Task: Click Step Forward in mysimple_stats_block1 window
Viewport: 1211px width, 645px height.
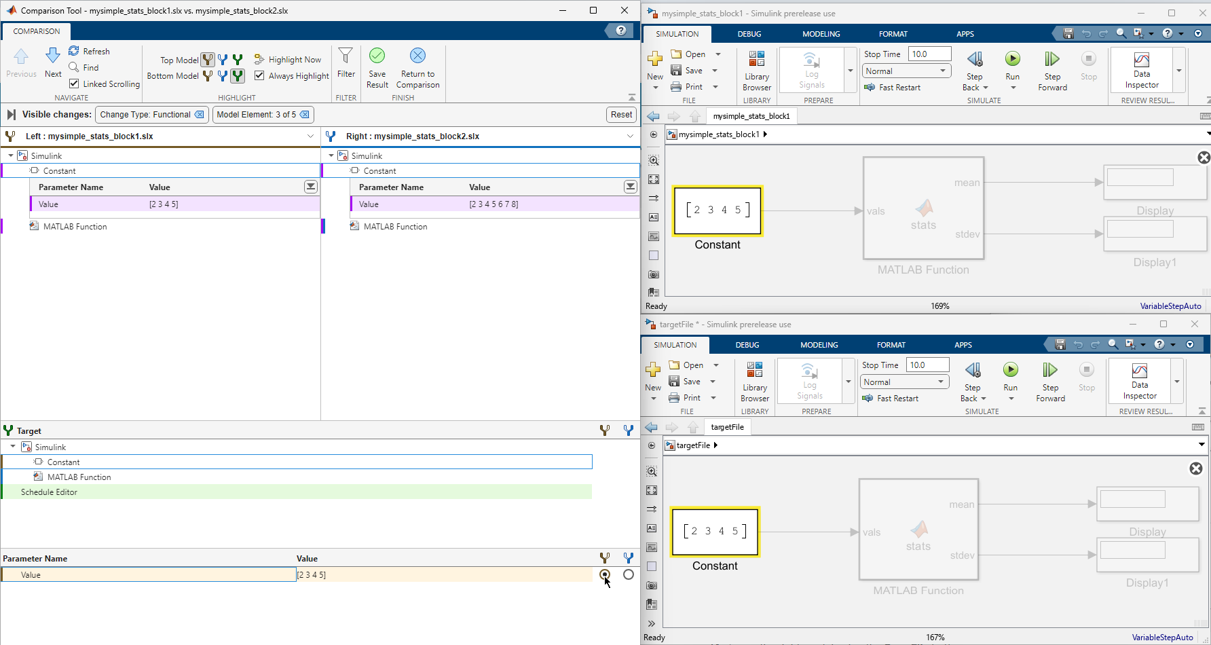Action: click(1052, 71)
